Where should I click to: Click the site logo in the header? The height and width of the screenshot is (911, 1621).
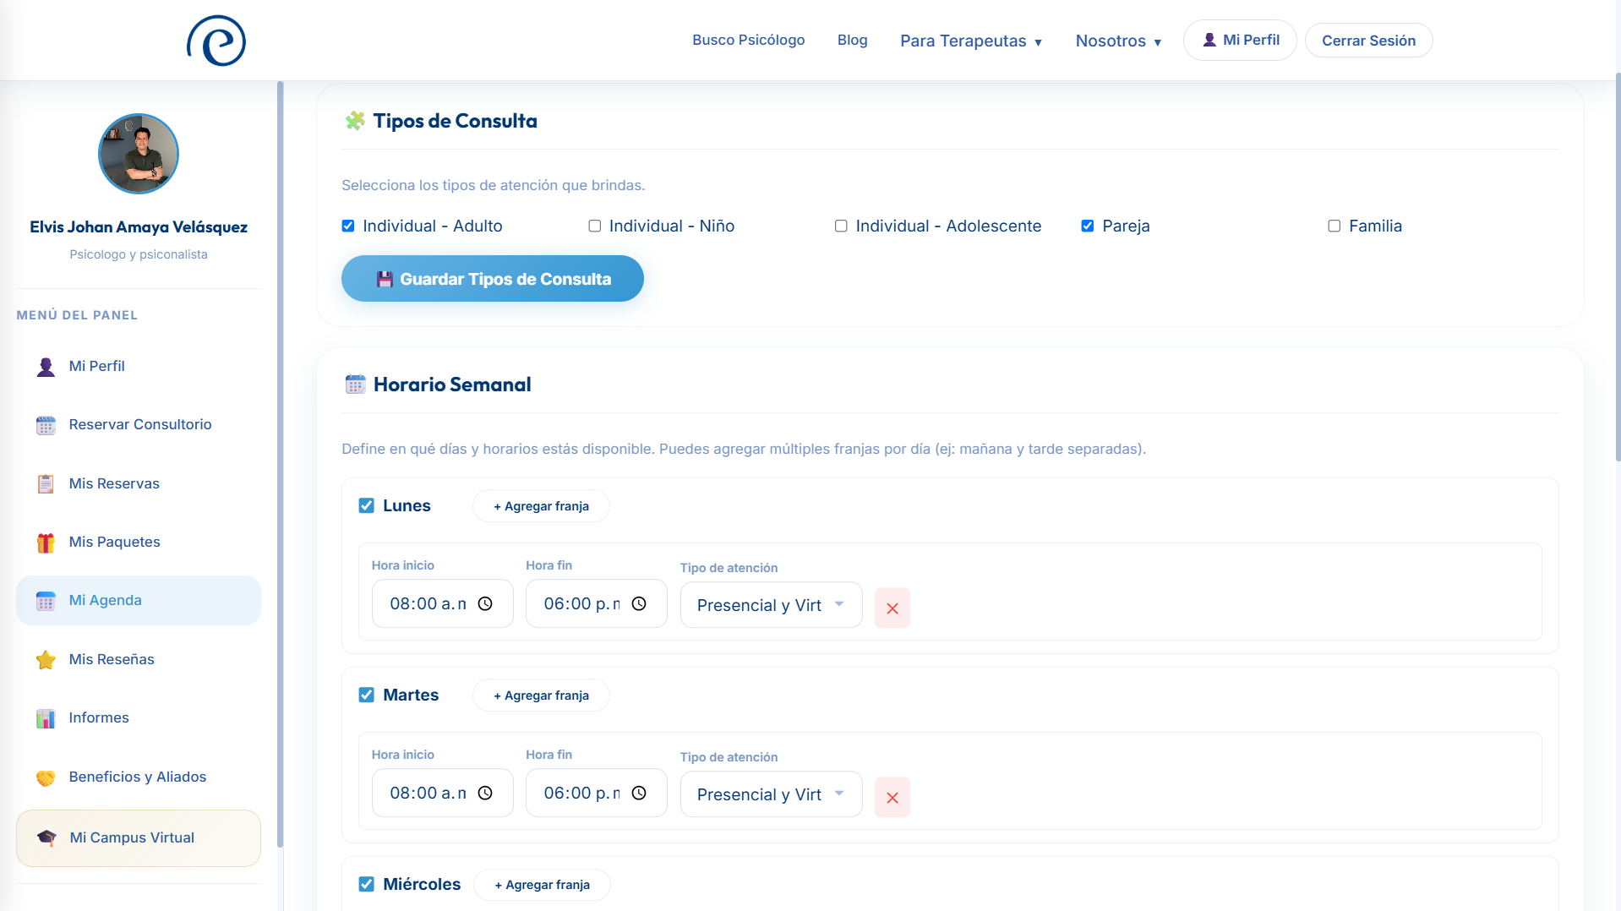[216, 41]
